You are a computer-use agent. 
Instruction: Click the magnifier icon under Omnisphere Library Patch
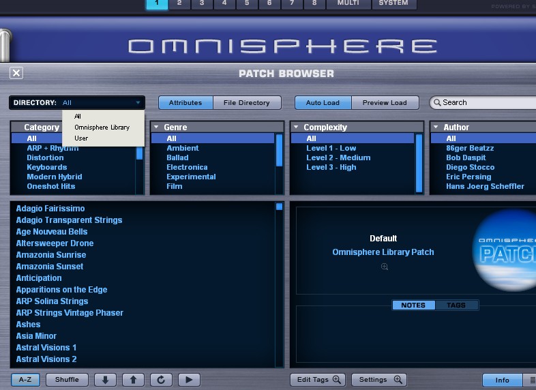point(385,267)
